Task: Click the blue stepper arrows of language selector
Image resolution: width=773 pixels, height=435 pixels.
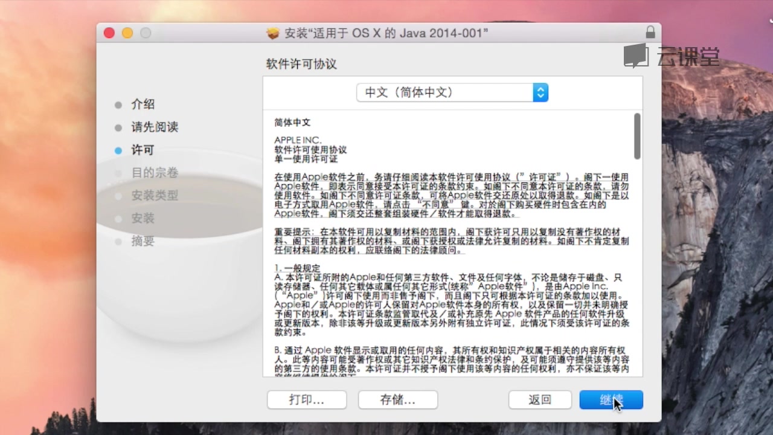Action: pyautogui.click(x=540, y=92)
